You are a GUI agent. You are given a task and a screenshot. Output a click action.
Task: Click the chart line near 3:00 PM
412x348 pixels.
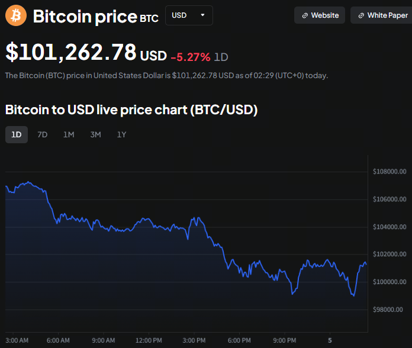194,220
